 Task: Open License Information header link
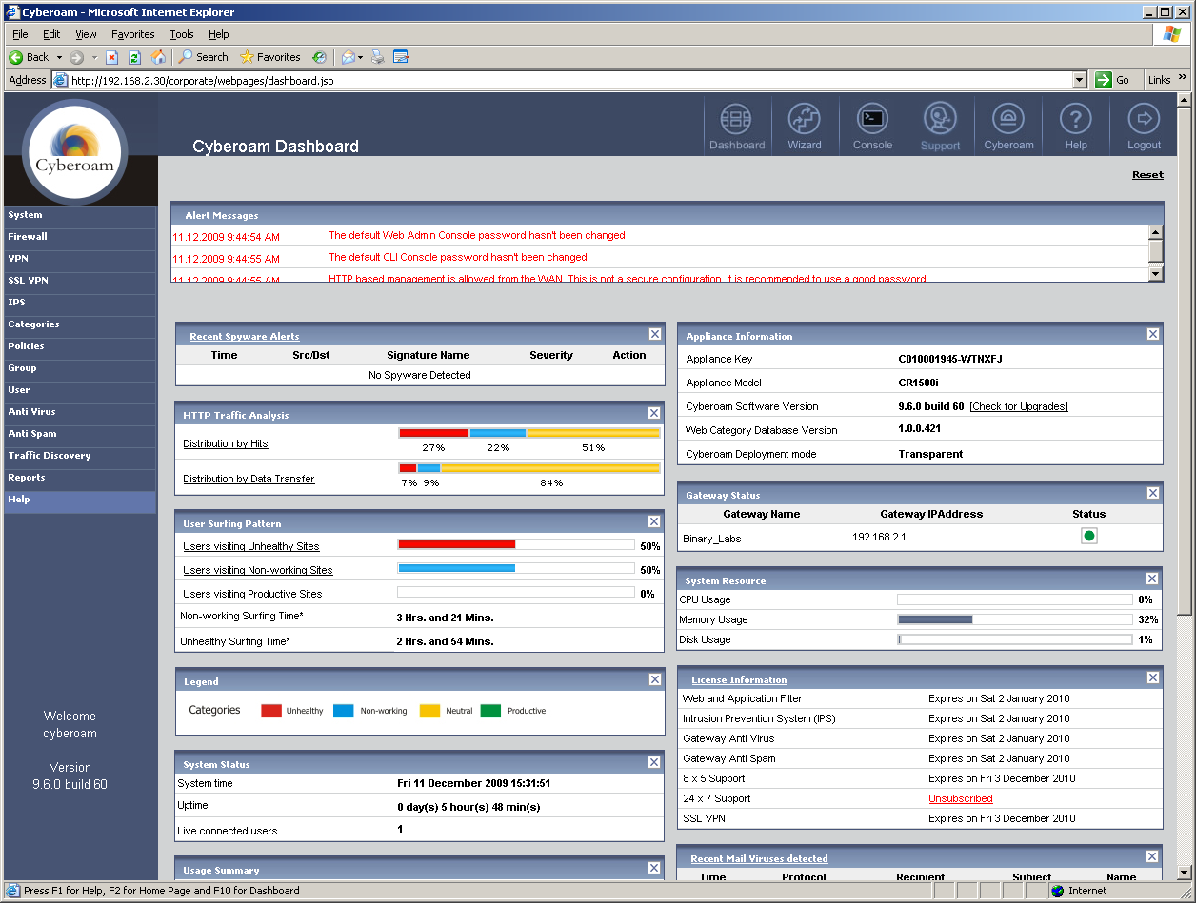[739, 679]
